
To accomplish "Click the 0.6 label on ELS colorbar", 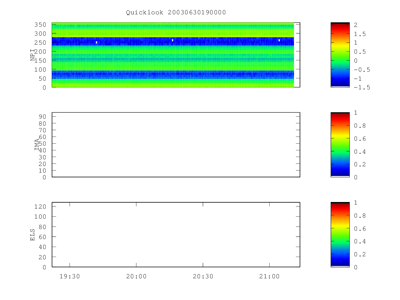I will click(x=359, y=228).
